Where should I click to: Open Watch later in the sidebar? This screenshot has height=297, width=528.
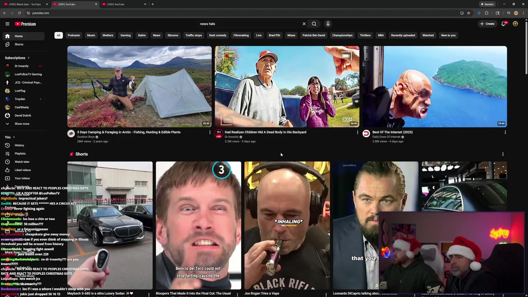coord(24,162)
